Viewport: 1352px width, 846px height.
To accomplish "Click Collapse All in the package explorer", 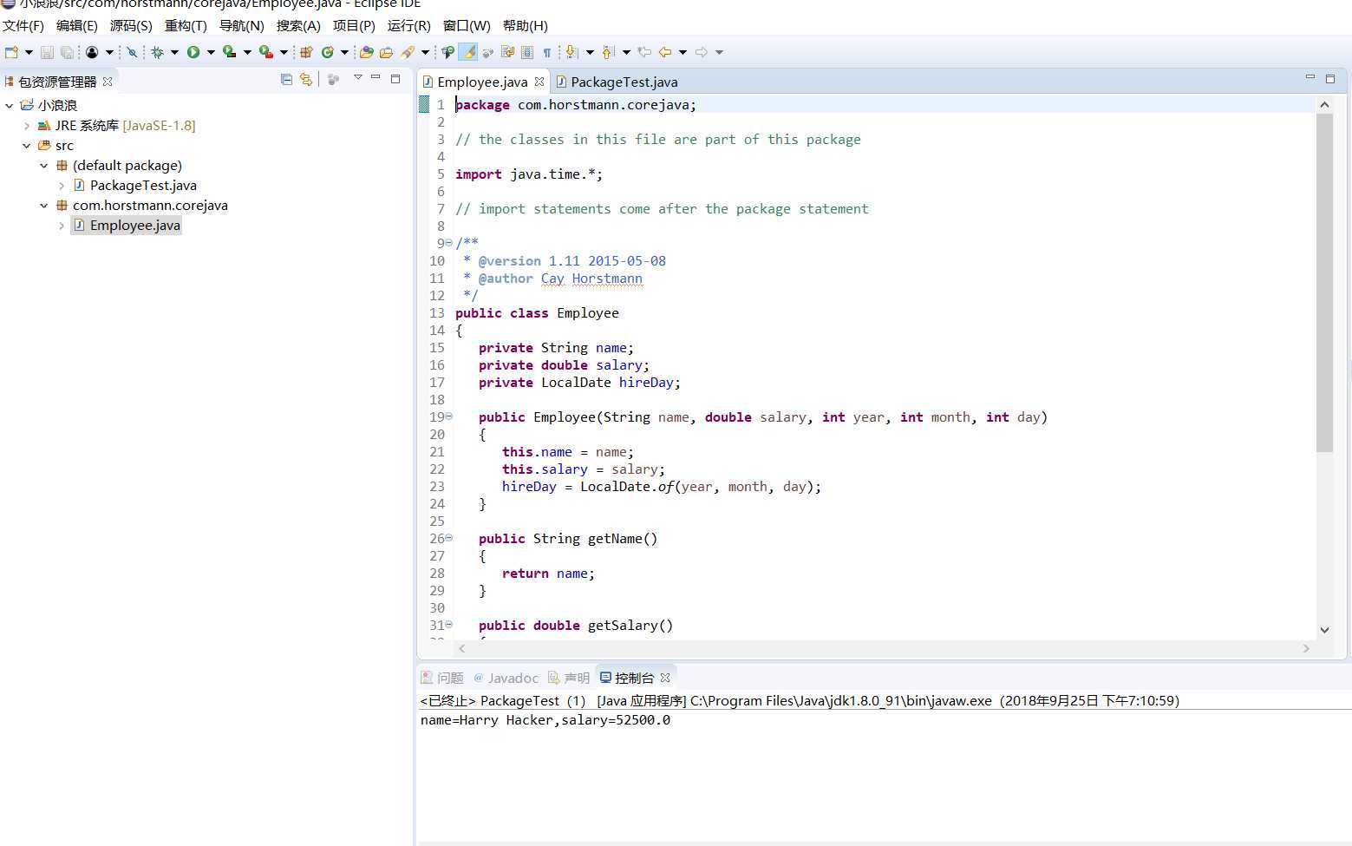I will (286, 79).
